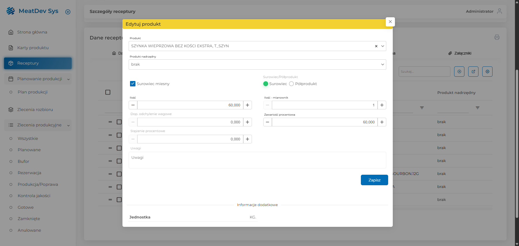Image resolution: width=519 pixels, height=246 pixels.
Task: Click the export external-link icon
Action: (473, 72)
